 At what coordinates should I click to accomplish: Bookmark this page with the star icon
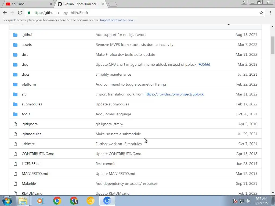click(261, 13)
